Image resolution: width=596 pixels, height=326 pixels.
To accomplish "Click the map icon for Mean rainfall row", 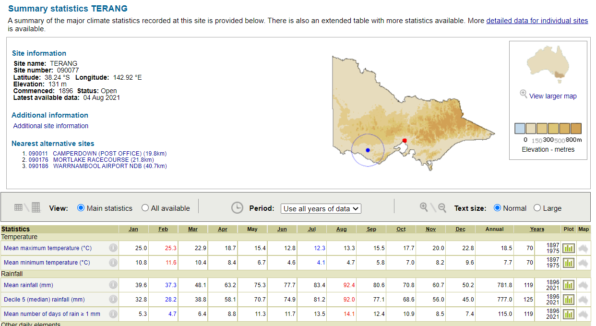I will [583, 285].
